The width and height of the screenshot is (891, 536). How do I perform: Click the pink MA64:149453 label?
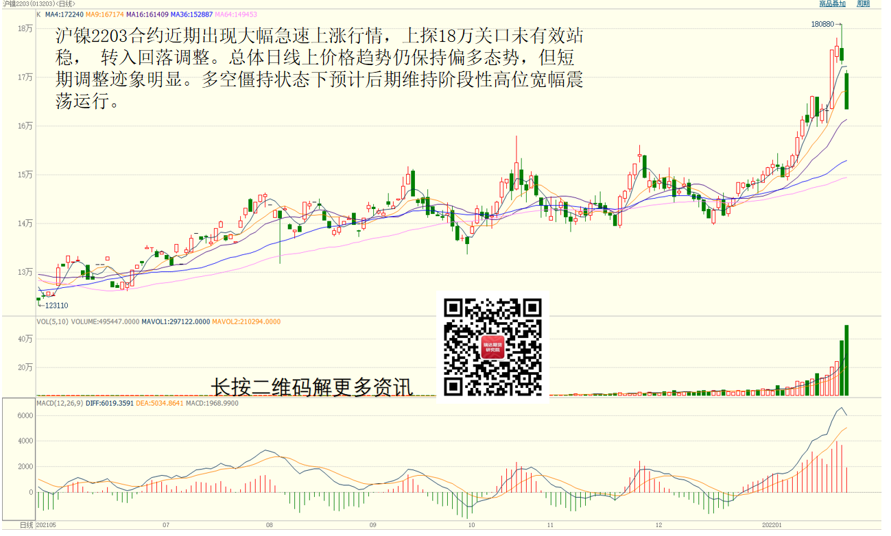click(237, 14)
